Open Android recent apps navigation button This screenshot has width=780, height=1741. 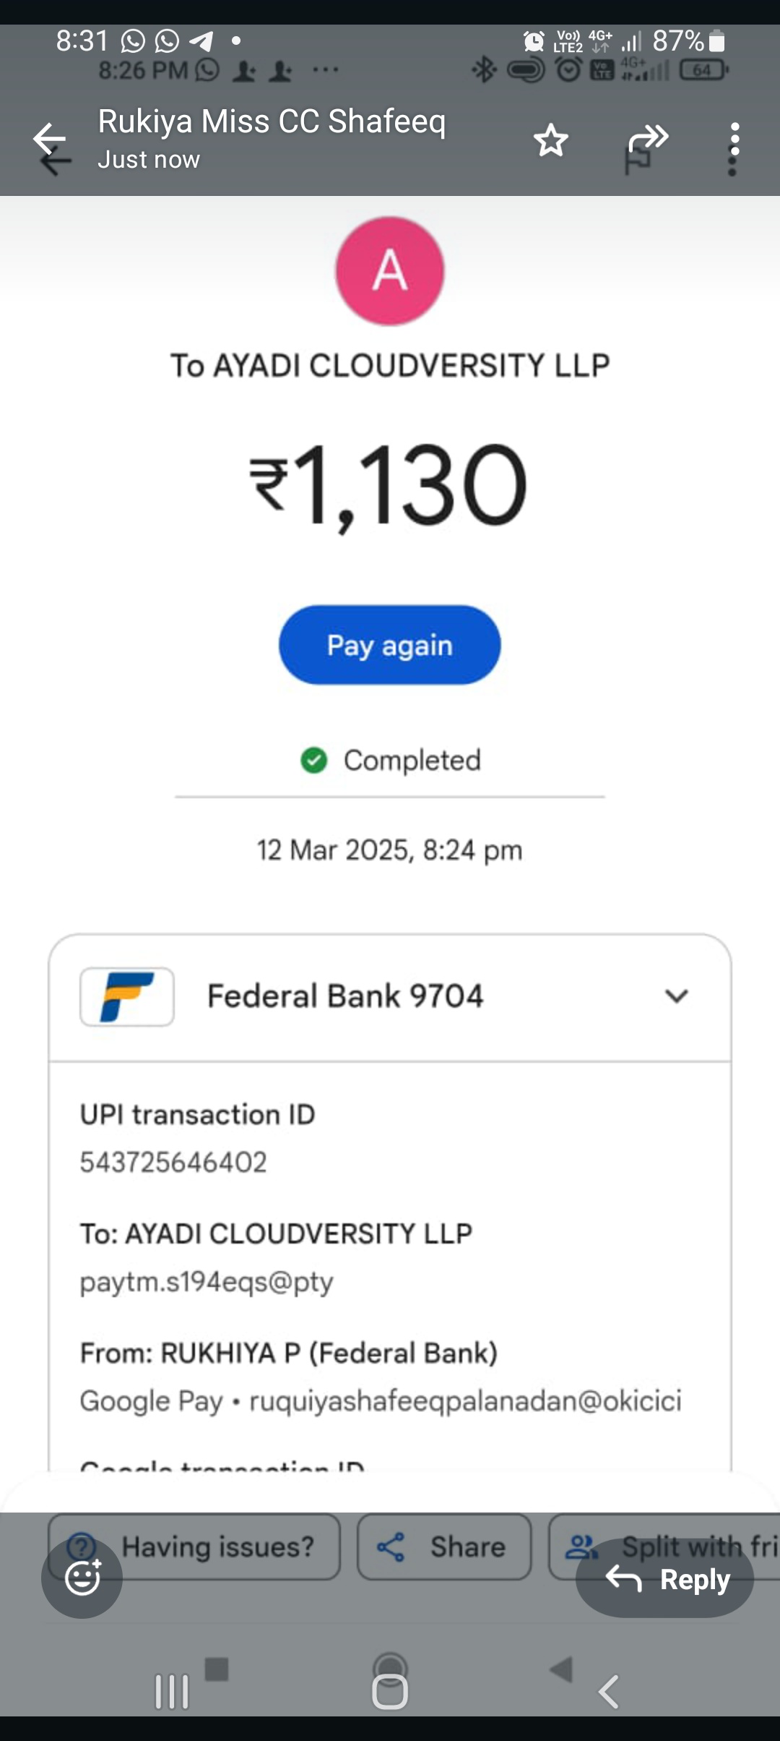172,1692
